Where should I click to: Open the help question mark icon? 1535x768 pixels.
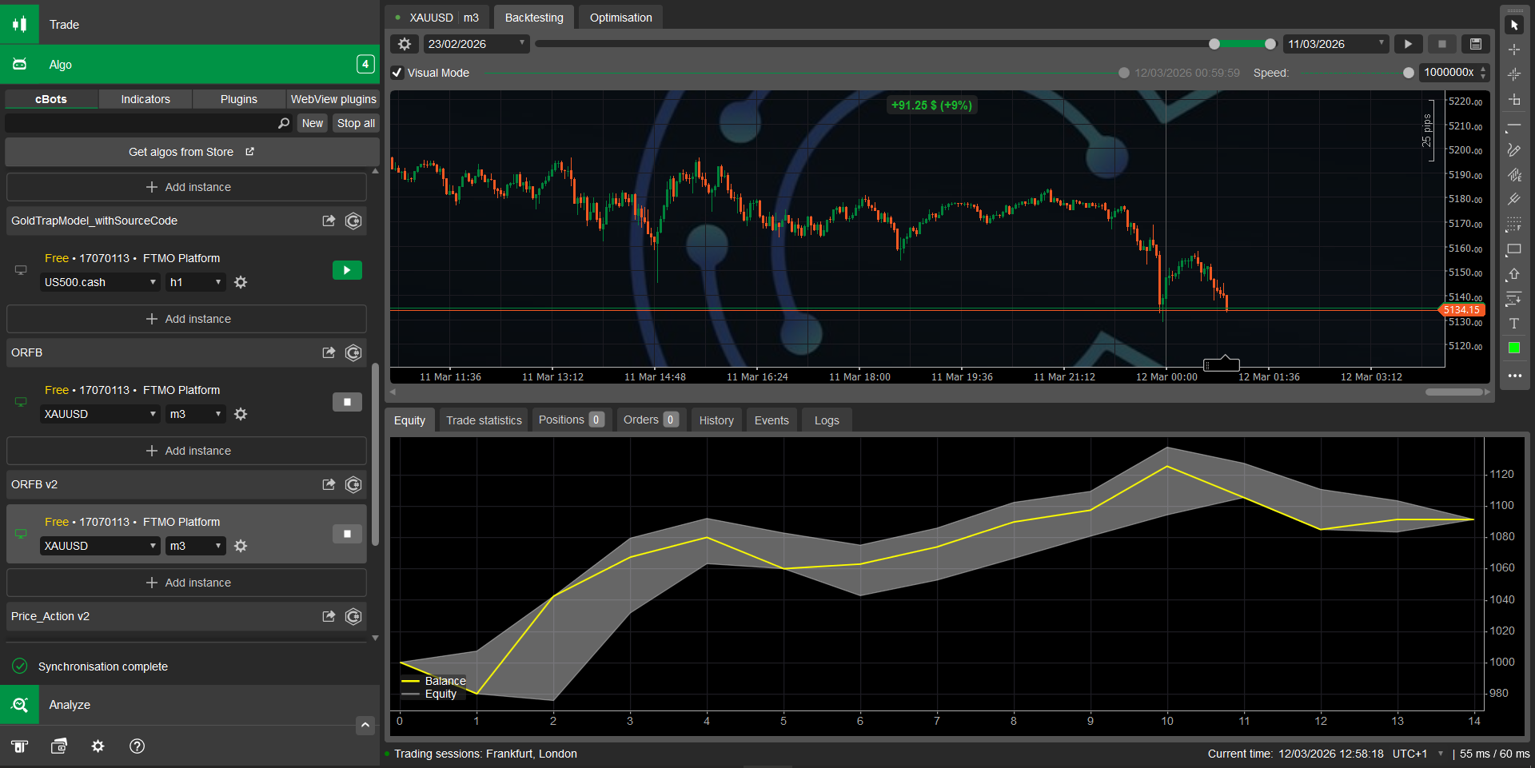tap(137, 746)
